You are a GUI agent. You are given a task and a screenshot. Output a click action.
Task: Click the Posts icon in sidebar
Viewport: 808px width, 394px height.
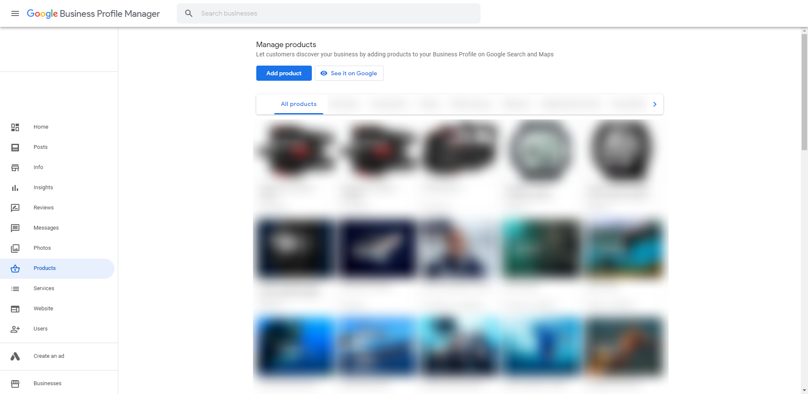pyautogui.click(x=15, y=147)
